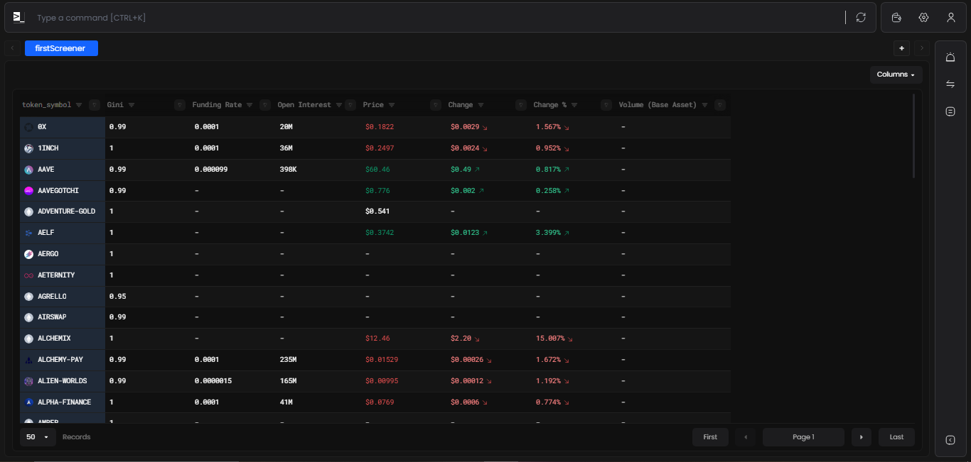Select the ALCHEMIX token name
The height and width of the screenshot is (462, 971).
[x=55, y=339]
